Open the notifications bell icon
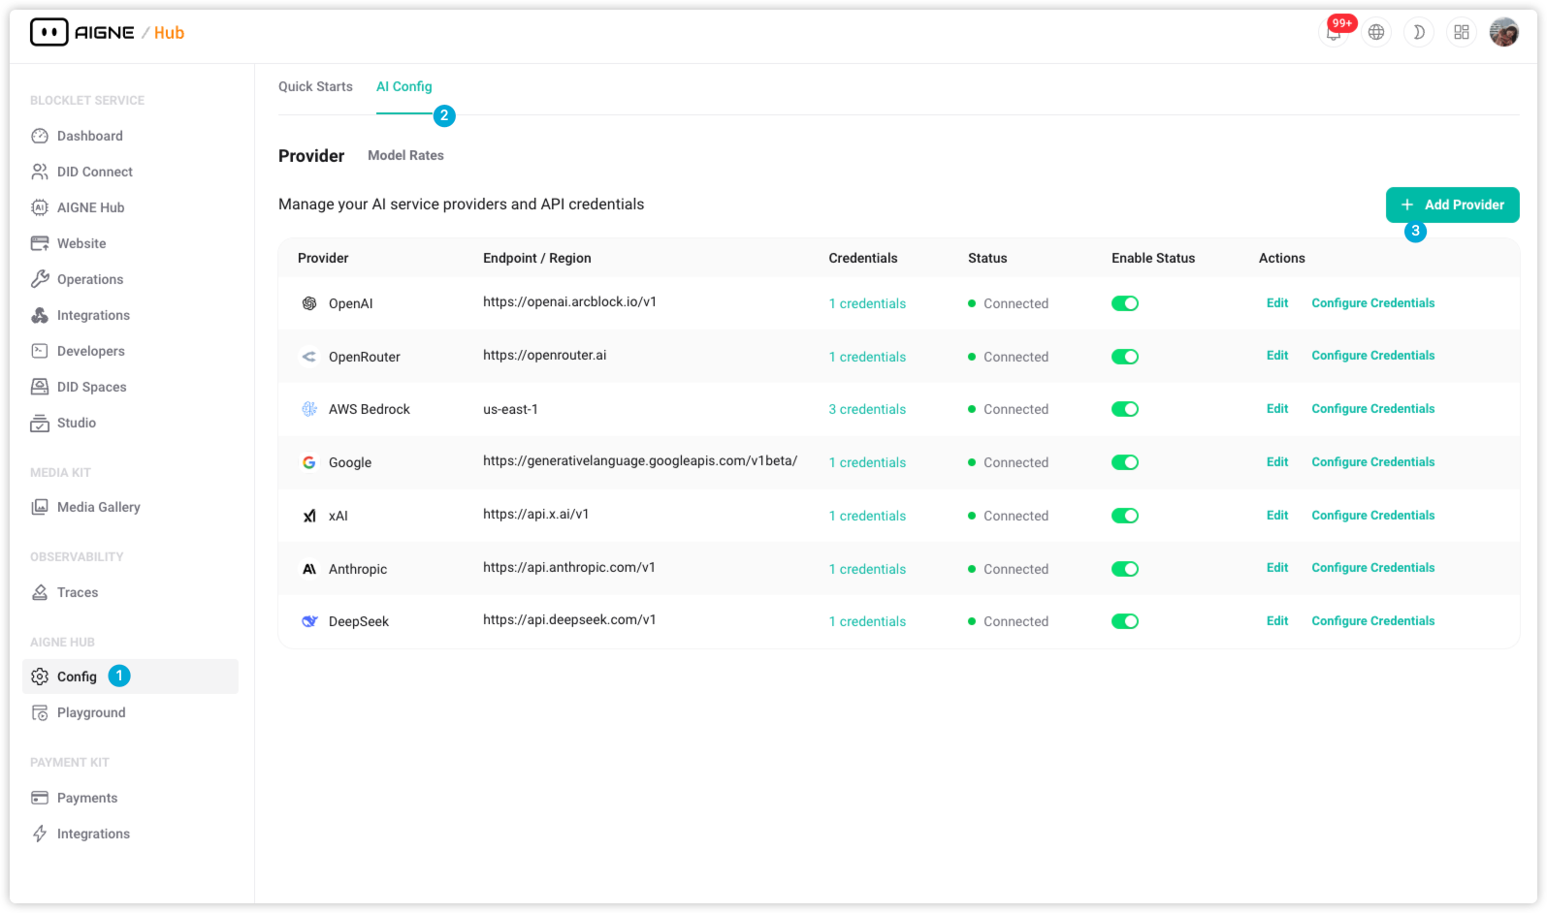Image resolution: width=1547 pixels, height=913 pixels. 1334,33
